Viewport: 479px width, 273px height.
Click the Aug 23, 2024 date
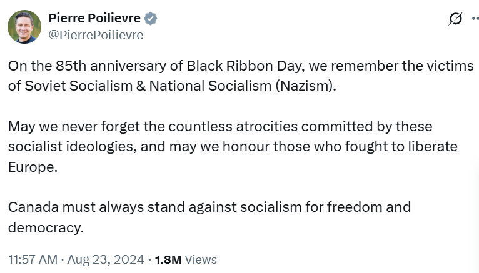[108, 259]
